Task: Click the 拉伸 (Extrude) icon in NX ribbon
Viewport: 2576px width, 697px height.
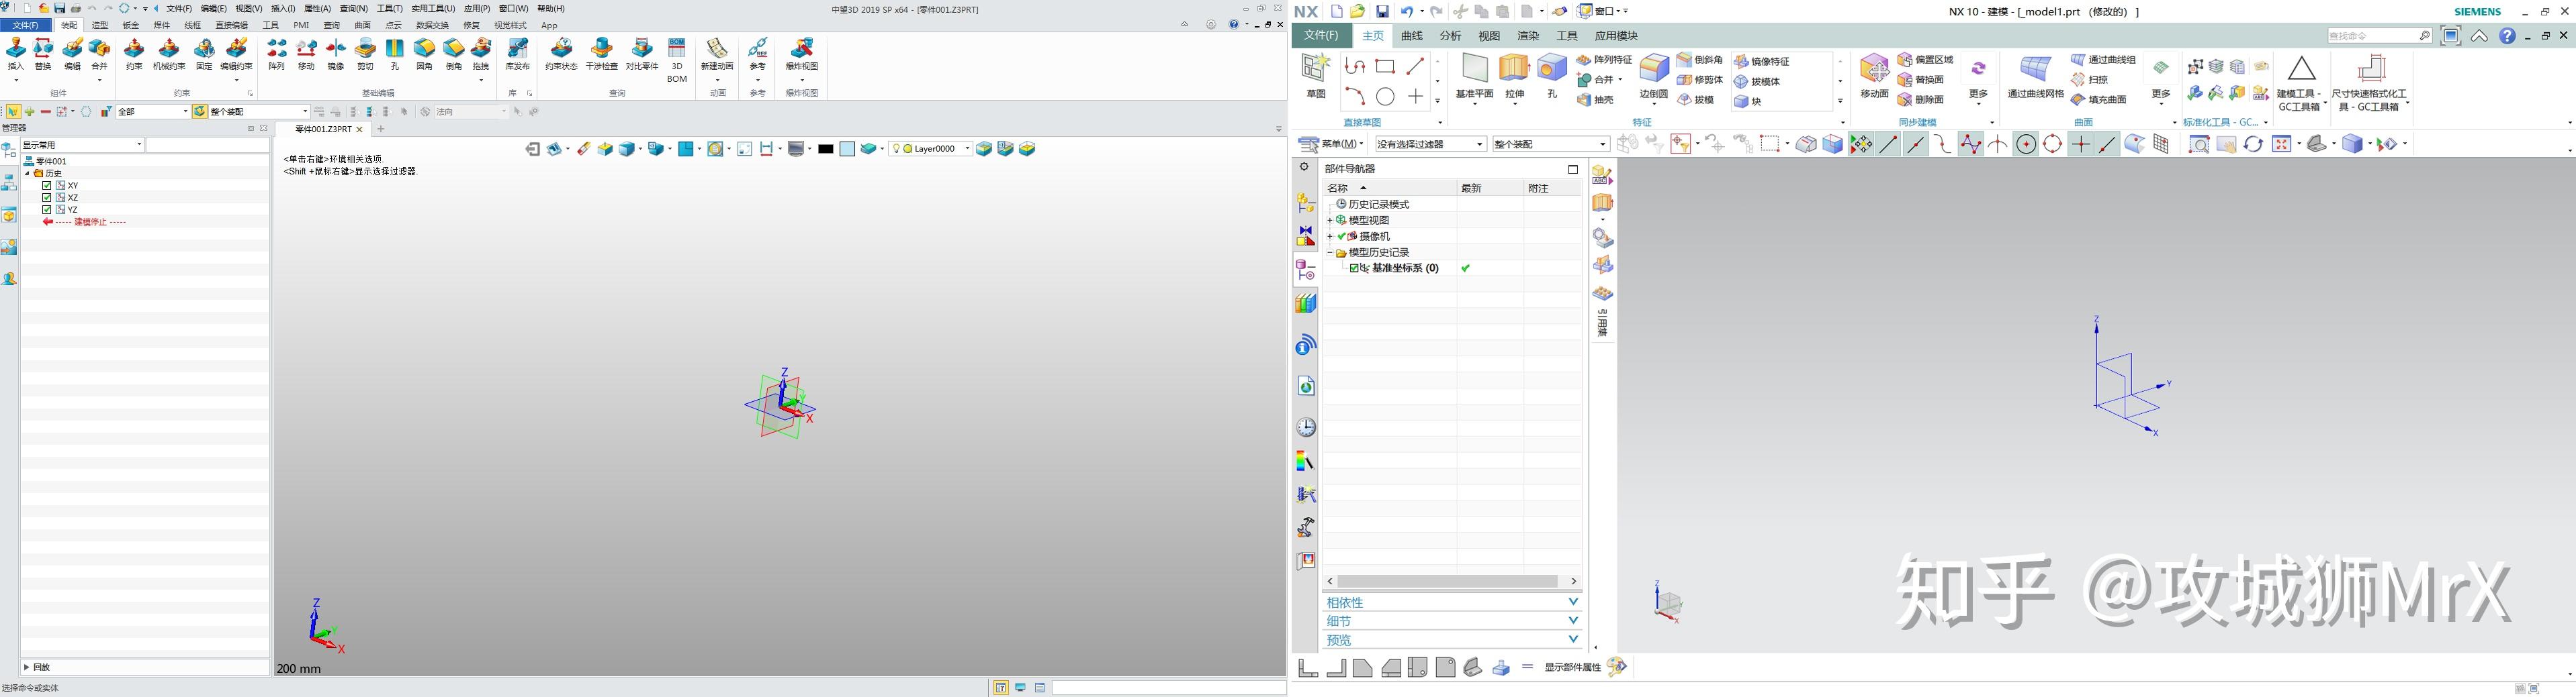Action: point(1515,76)
